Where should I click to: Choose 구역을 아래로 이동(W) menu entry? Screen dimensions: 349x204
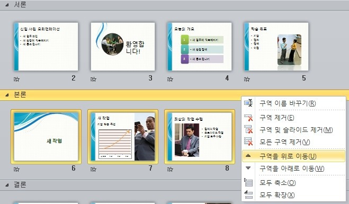coord(293,168)
